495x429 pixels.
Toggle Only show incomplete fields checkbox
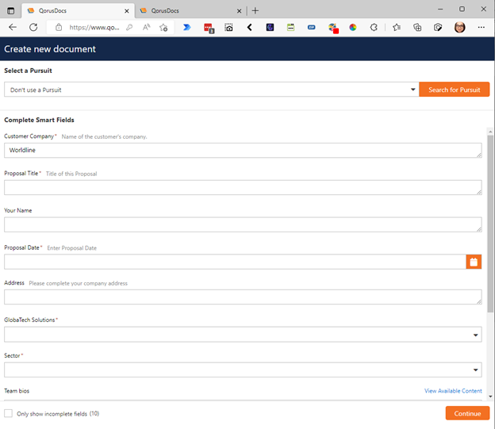pyautogui.click(x=9, y=413)
